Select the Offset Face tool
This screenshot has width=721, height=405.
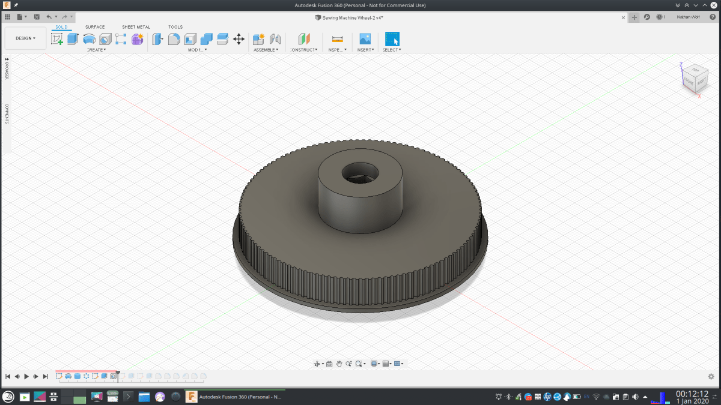click(x=222, y=39)
